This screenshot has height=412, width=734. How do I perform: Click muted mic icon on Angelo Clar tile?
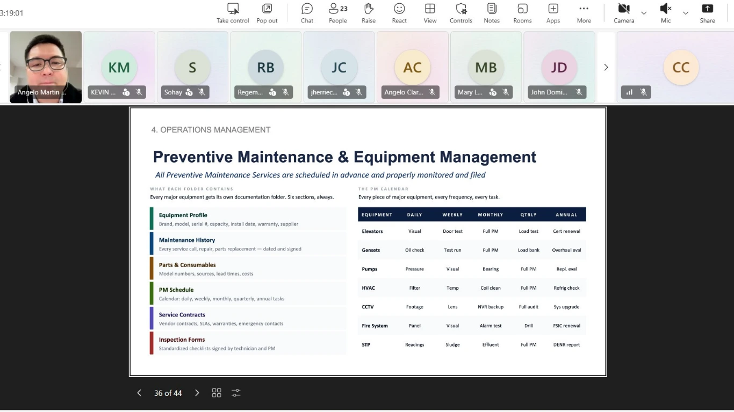432,92
